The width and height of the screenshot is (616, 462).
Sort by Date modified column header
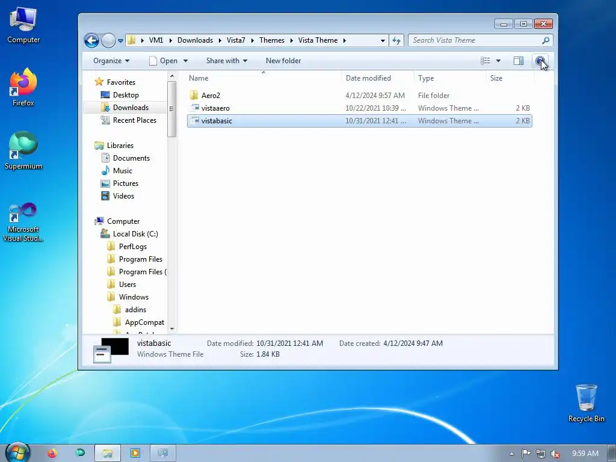coord(378,78)
